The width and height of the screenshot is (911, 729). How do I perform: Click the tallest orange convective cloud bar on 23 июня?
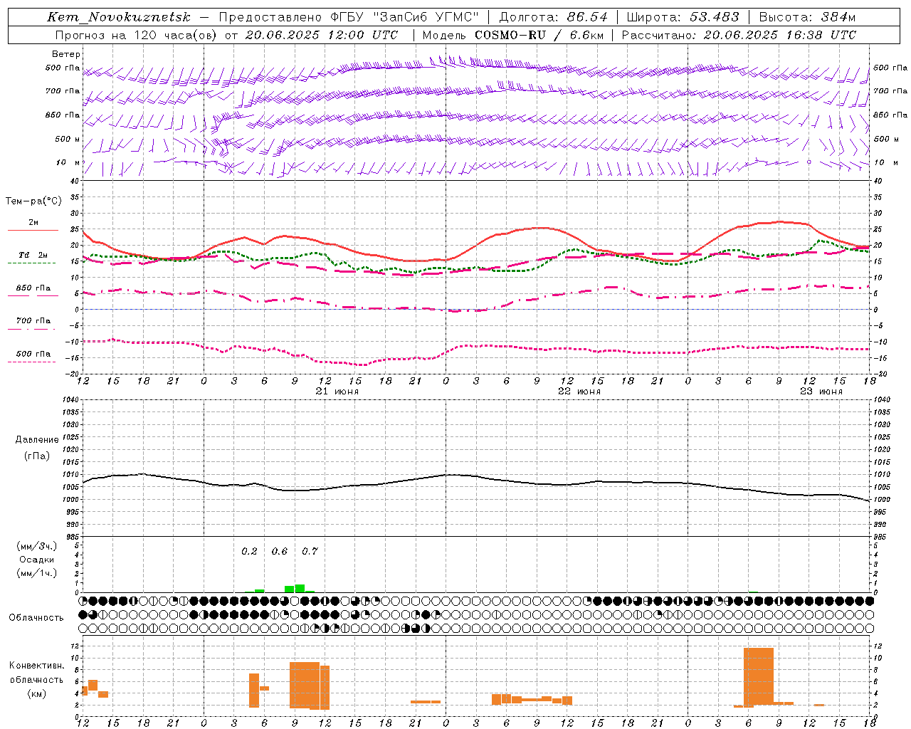pos(759,676)
